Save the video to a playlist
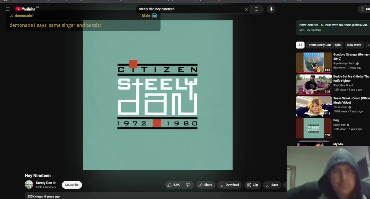 coord(272,185)
